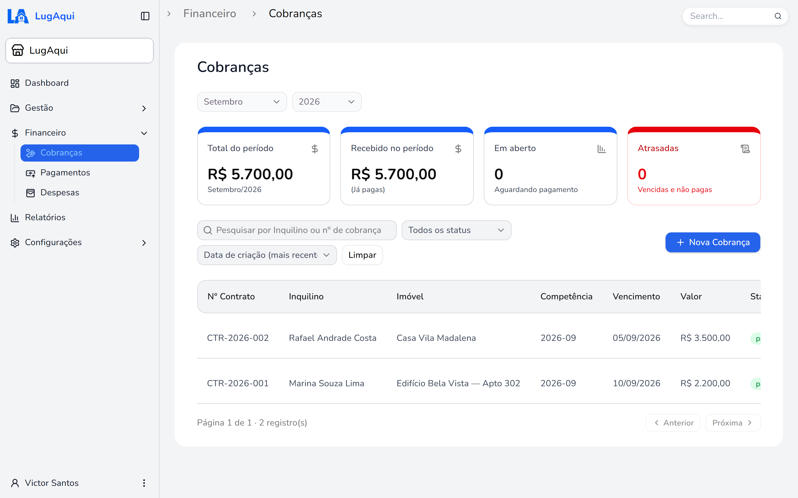This screenshot has height=498, width=798.
Task: Click the store icon in LugAqui selector
Action: 18,50
